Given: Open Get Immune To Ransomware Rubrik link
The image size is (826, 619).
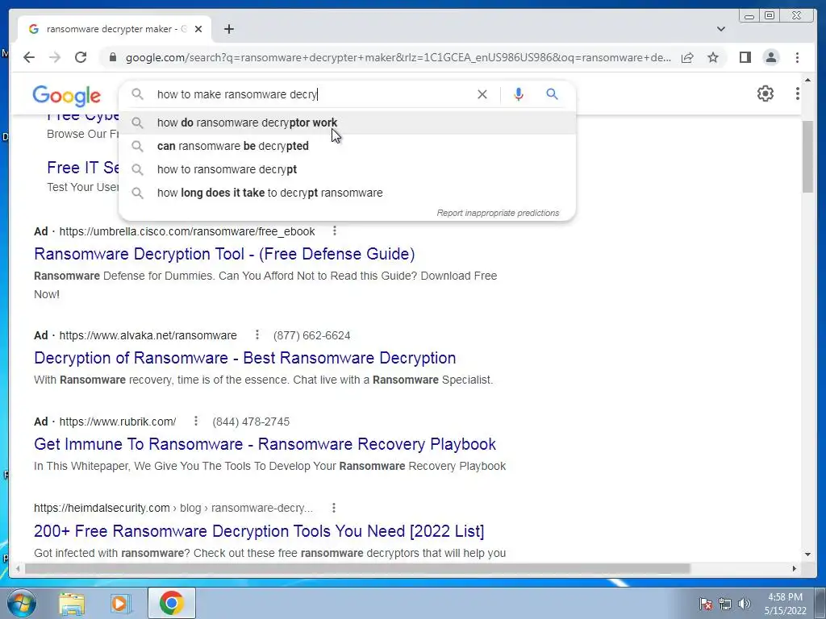Looking at the screenshot, I should 265,444.
